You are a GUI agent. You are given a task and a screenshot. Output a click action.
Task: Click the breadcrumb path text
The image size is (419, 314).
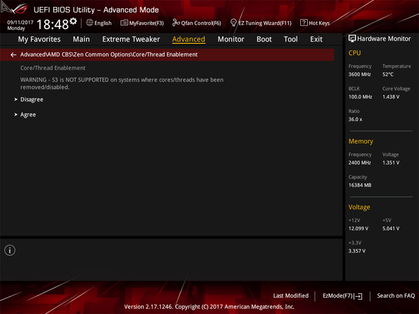click(x=109, y=55)
